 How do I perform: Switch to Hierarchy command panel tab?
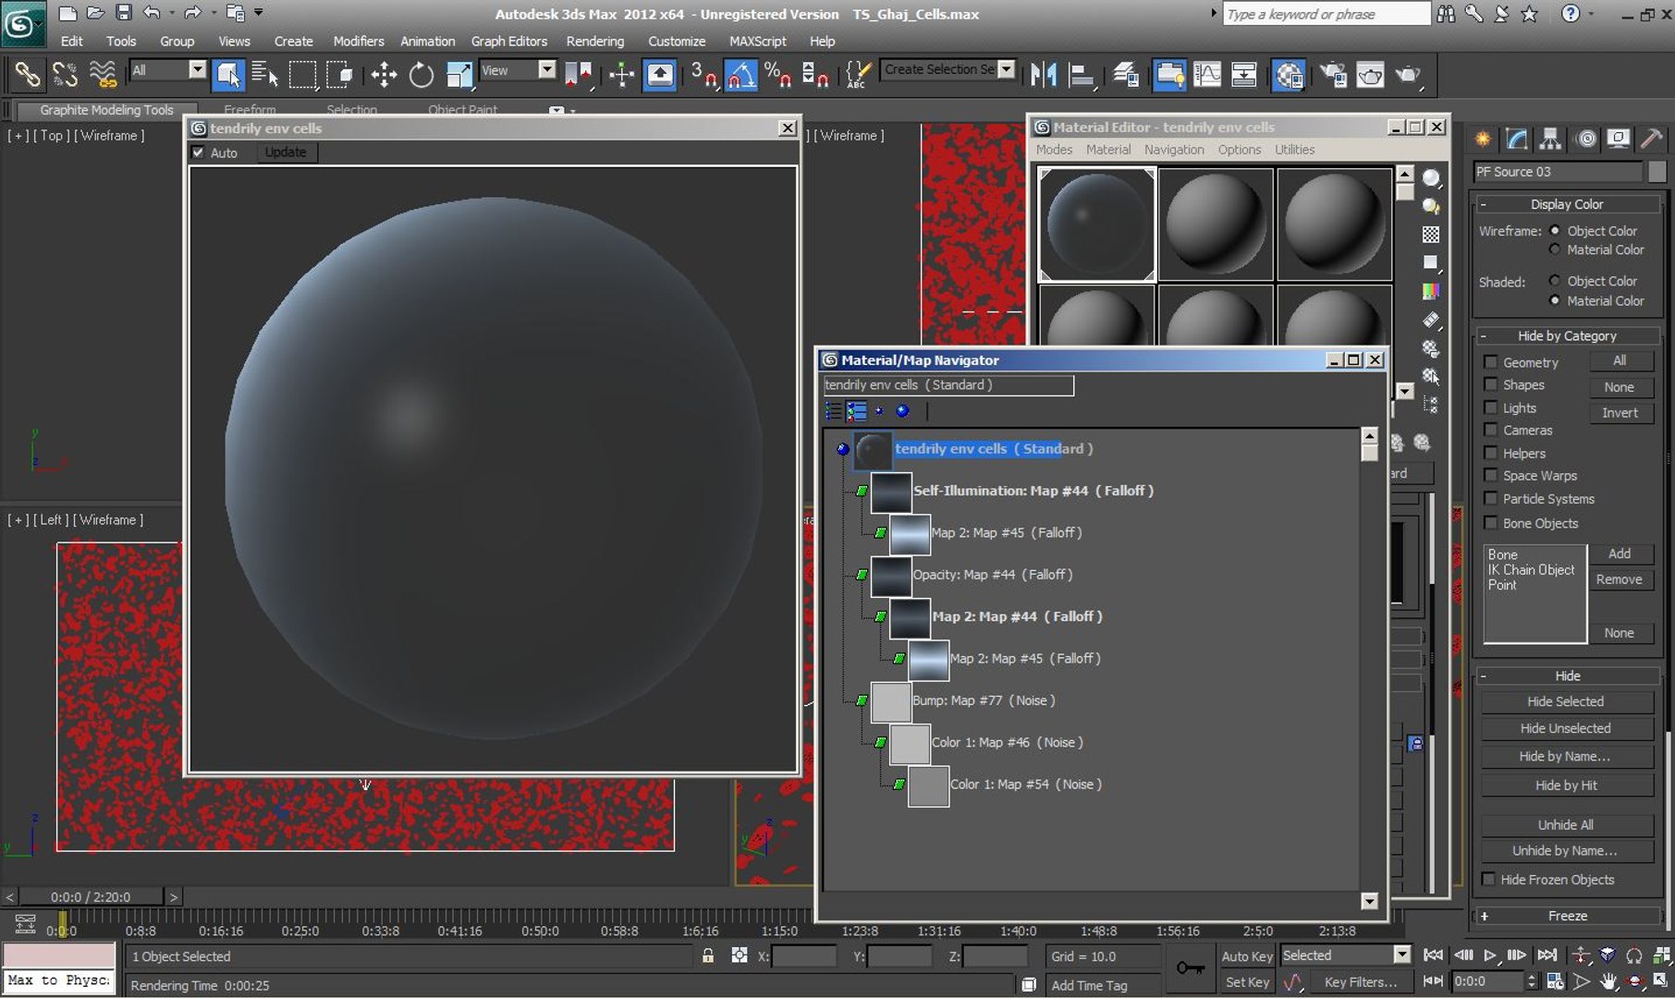(1550, 139)
